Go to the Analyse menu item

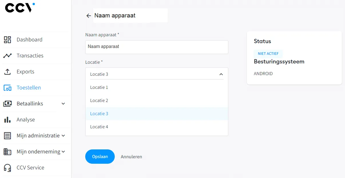tap(26, 120)
